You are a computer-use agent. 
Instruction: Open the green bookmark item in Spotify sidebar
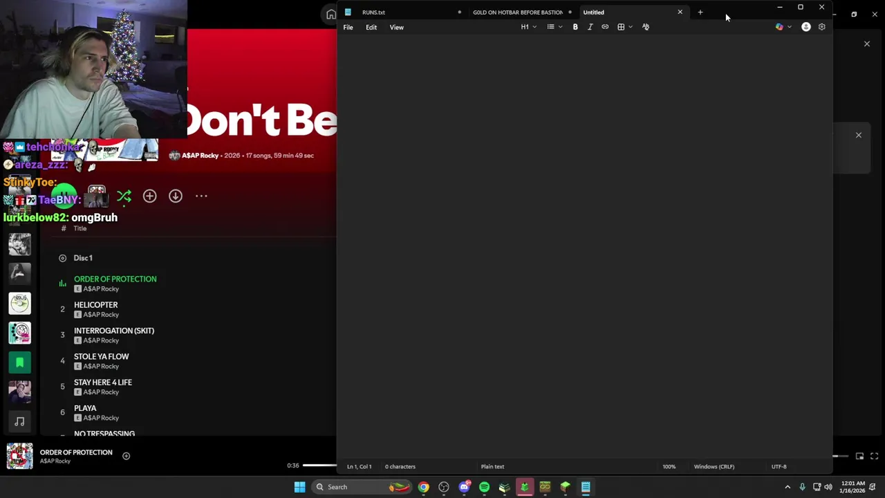point(19,362)
